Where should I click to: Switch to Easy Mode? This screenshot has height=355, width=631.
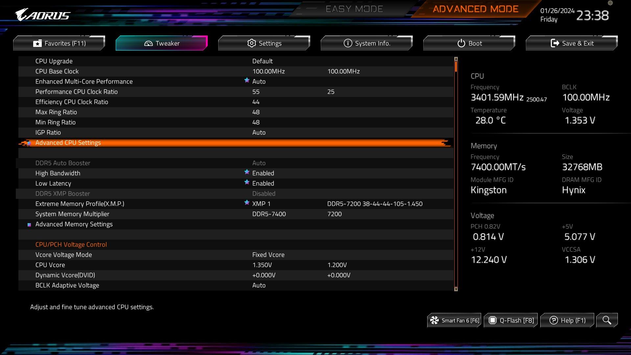point(354,9)
